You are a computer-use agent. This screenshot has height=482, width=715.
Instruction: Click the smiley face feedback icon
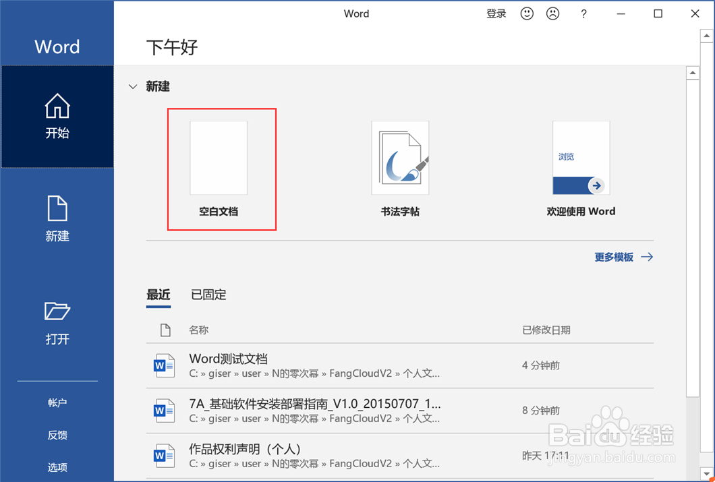tap(527, 13)
